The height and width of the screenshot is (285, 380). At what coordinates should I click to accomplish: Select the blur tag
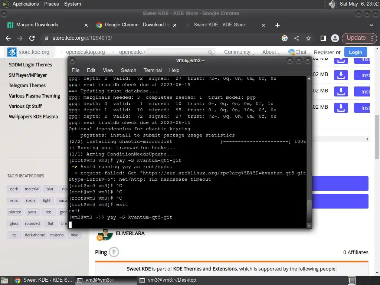pyautogui.click(x=50, y=189)
